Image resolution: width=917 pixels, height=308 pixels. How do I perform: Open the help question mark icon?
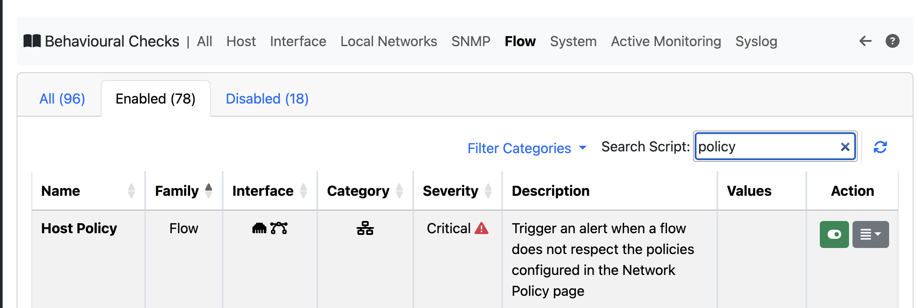(893, 41)
